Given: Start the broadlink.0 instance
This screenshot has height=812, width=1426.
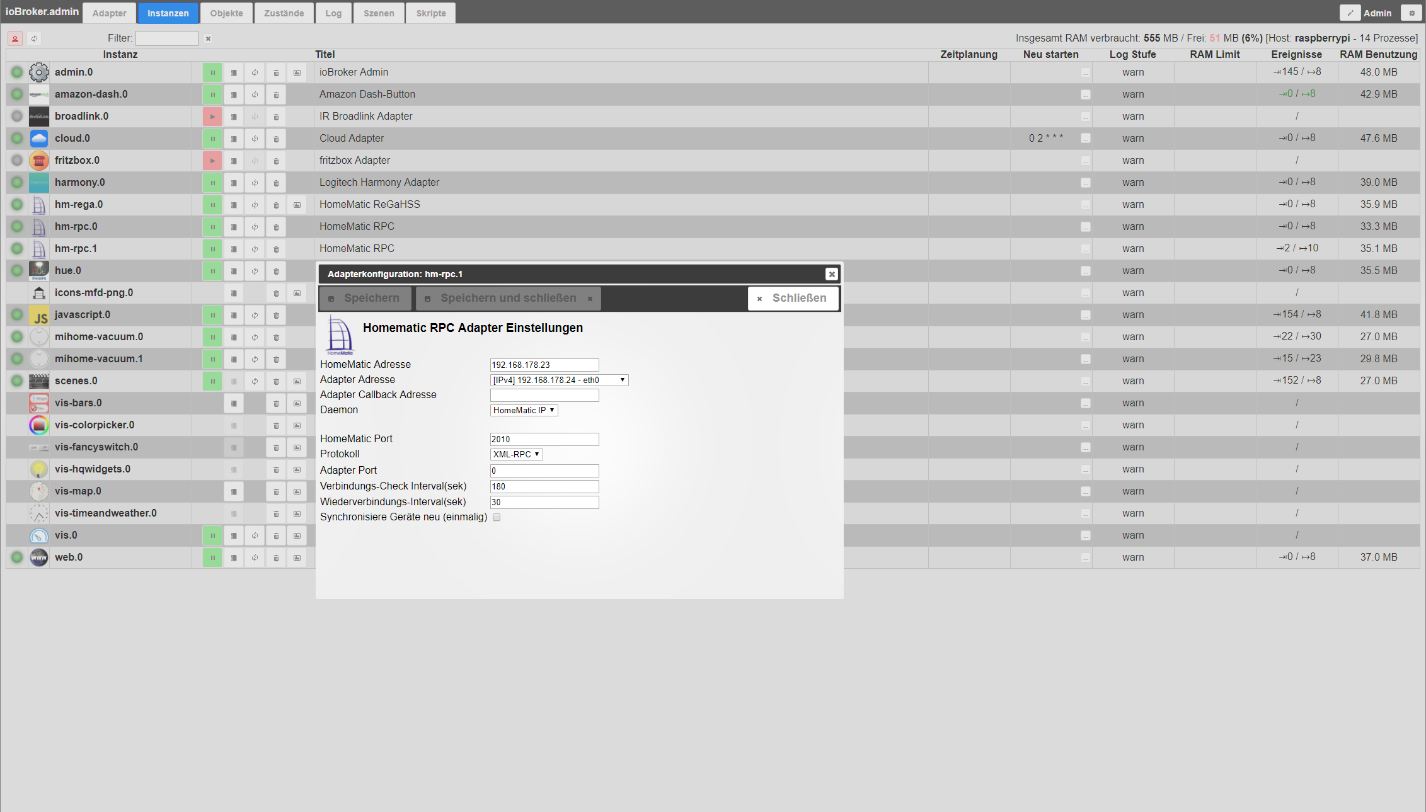Looking at the screenshot, I should pos(212,117).
